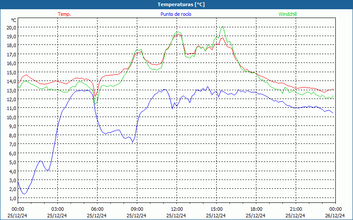Select the blue 'Punto de rocío' legend label
The image size is (353, 220).
click(x=176, y=14)
